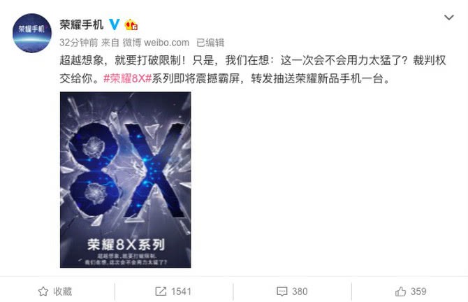Click the 荣耀8X系列 caption in poster
Viewport: 468px width, 302px height.
pos(126,245)
